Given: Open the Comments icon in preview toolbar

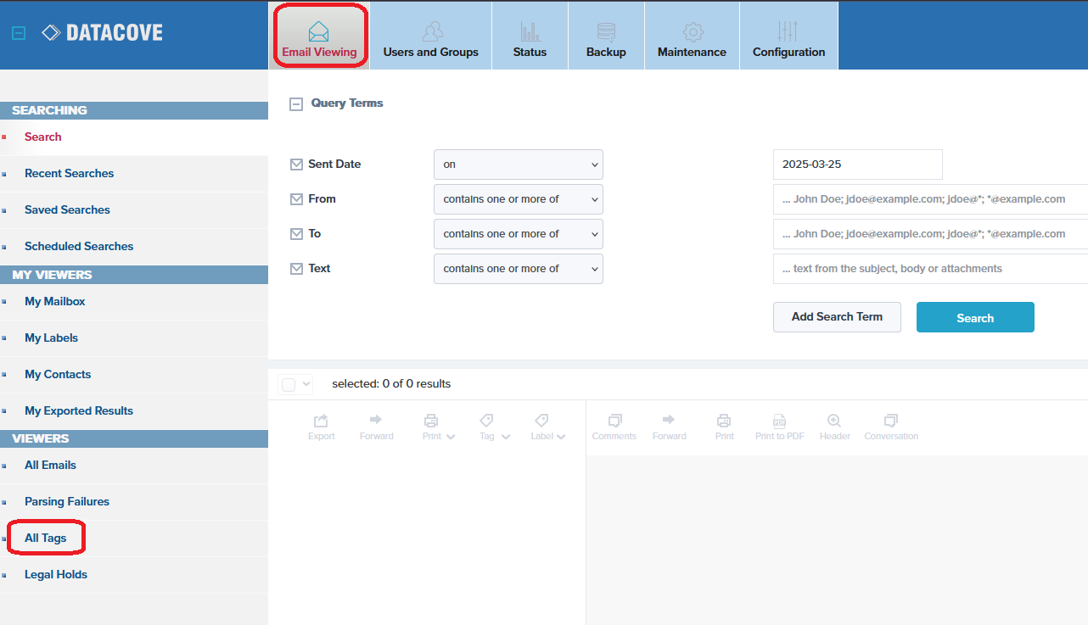Looking at the screenshot, I should (614, 421).
